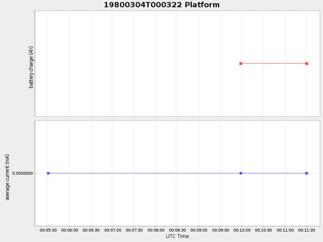Click the 0.0000000 y-axis tick label

23,173
